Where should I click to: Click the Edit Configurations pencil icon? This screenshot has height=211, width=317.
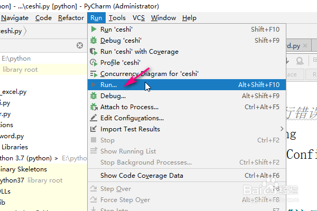pos(94,118)
